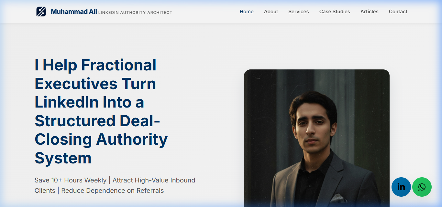Click the LinkedIn Authority Architect tagline
This screenshot has width=442, height=207.
(135, 13)
